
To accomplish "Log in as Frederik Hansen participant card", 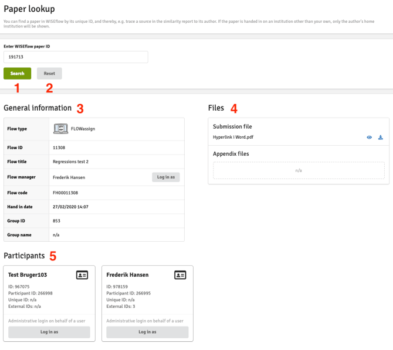I will click(x=147, y=332).
